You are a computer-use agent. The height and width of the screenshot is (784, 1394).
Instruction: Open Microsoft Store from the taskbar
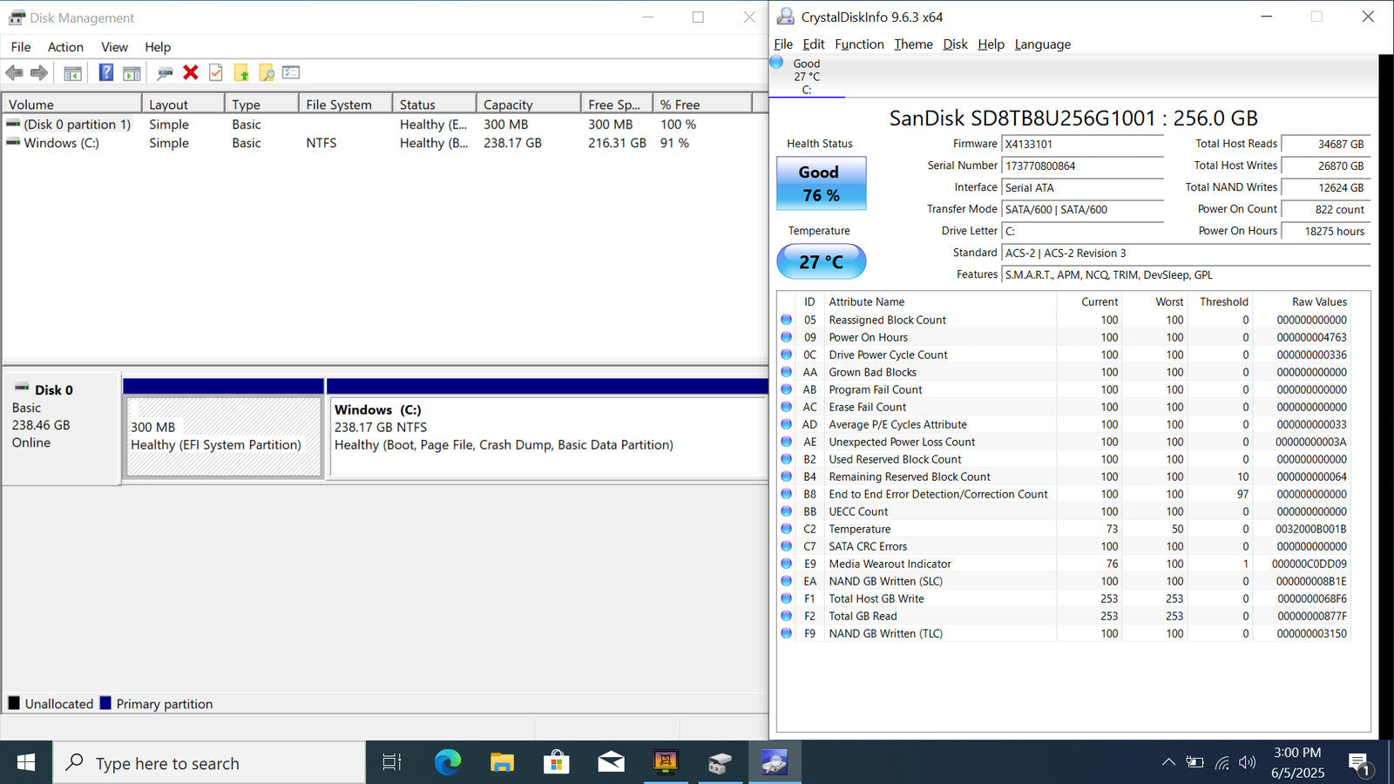(x=556, y=763)
